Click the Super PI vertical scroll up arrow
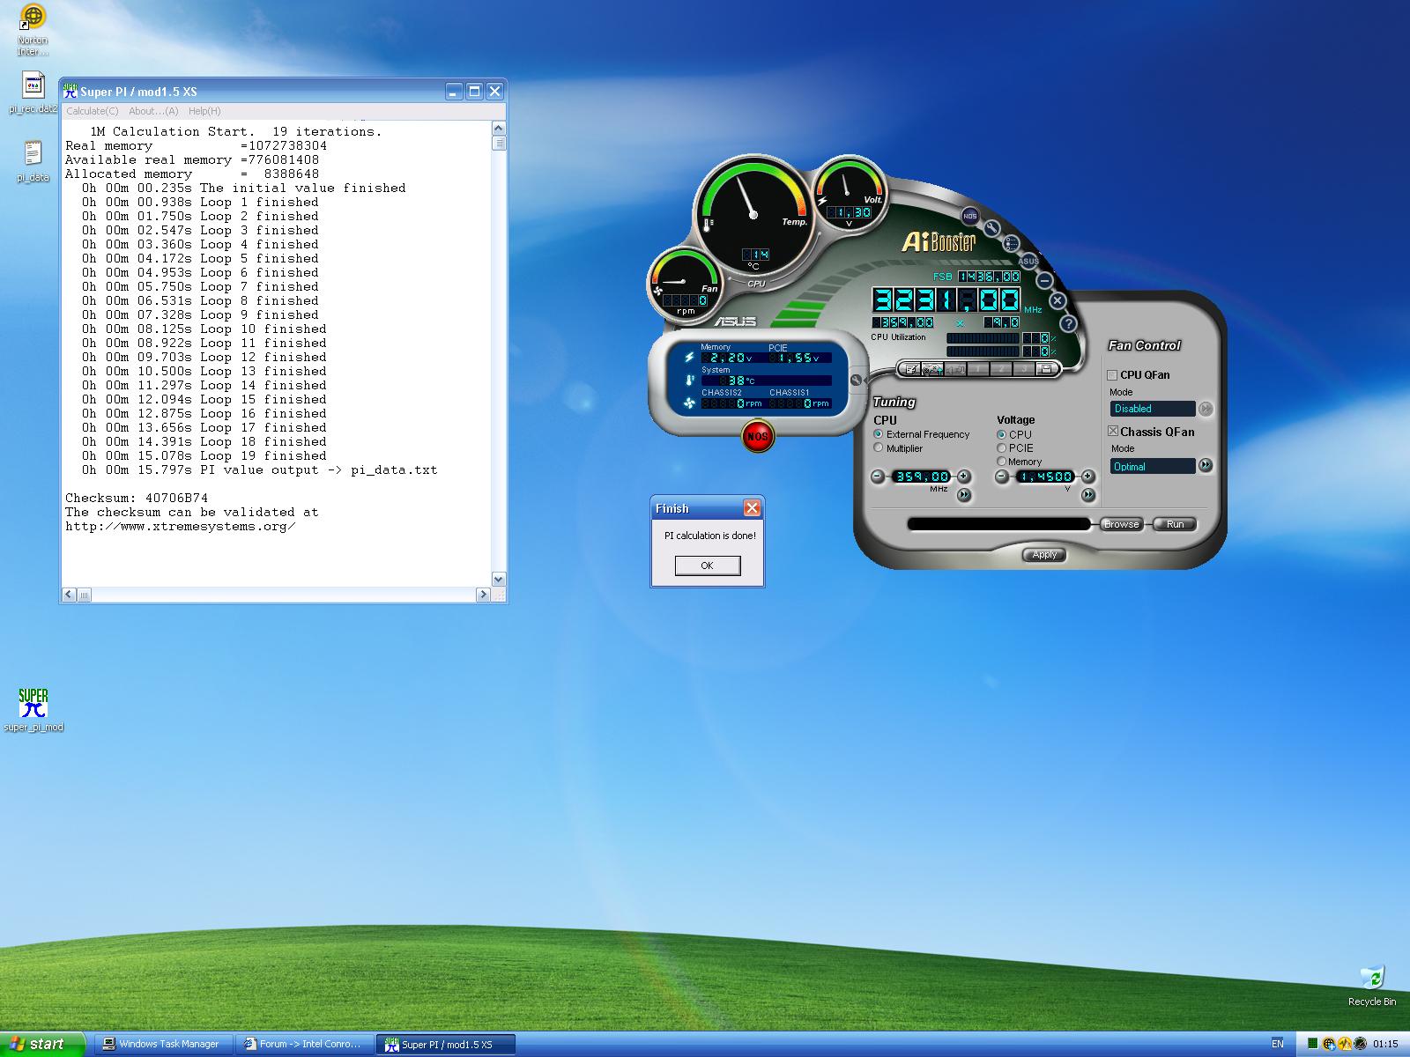Screen dimensions: 1410x1057 [499, 129]
